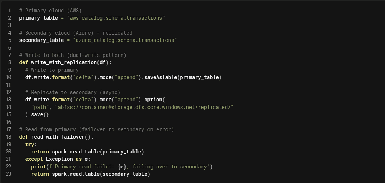Click the "aws_catalog.schema.transactions" string

click(116, 18)
